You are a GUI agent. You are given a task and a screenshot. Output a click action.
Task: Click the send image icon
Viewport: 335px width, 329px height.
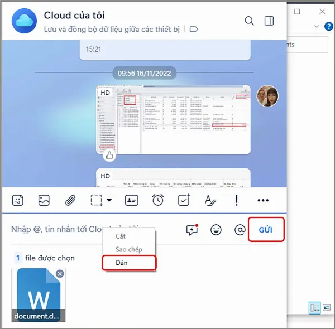(44, 200)
